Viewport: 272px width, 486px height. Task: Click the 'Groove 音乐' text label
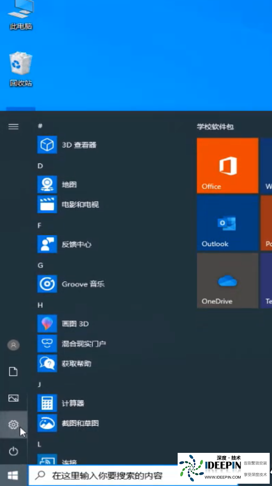(83, 284)
